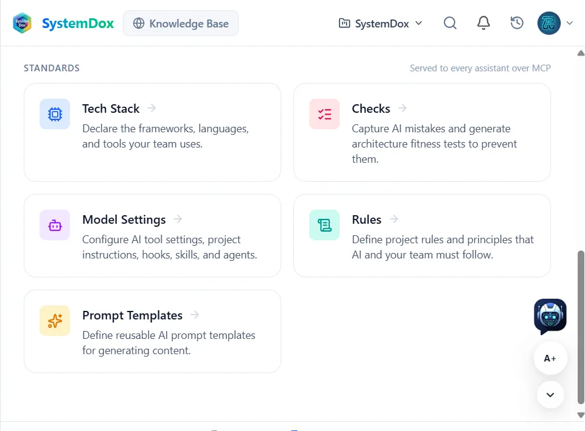Image resolution: width=585 pixels, height=431 pixels.
Task: Open the Prompt Templates title
Action: [133, 316]
